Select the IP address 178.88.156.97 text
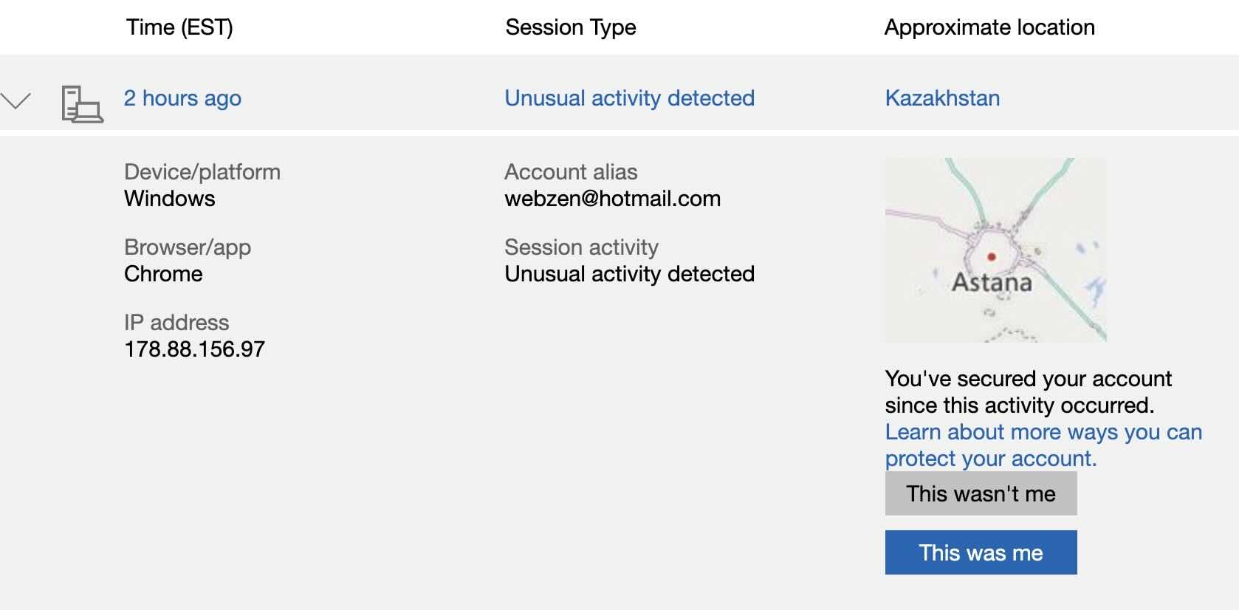This screenshot has height=610, width=1239. [194, 349]
